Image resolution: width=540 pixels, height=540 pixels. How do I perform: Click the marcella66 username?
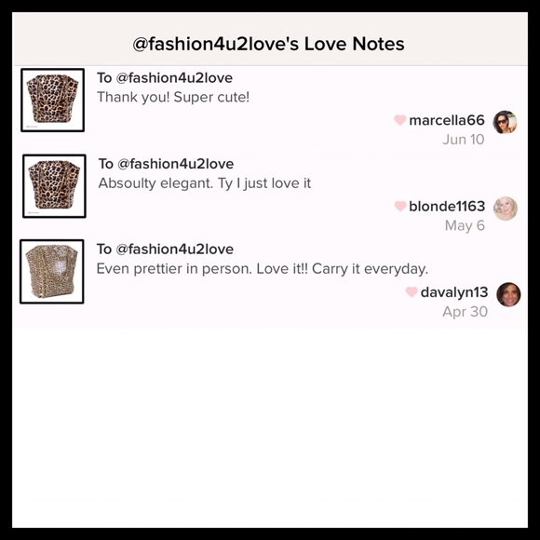[447, 120]
